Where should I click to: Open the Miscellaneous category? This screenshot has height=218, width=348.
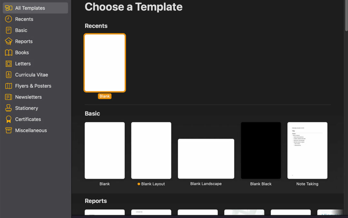[x=31, y=130]
